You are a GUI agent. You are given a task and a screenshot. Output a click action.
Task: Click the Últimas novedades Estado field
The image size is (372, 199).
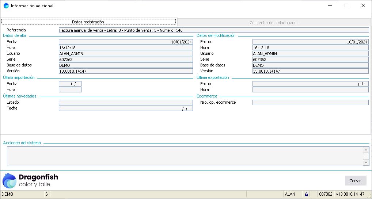coord(126,103)
